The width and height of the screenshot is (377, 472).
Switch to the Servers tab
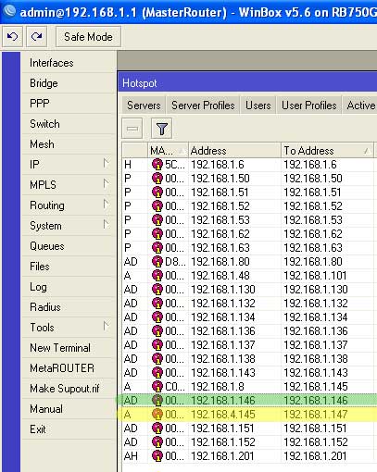click(144, 106)
